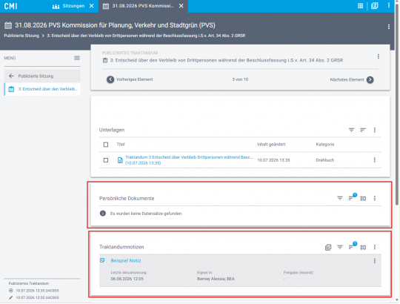Open more options for Beispiel Notiz
Viewport: 400px width, 304px height.
coord(375,261)
